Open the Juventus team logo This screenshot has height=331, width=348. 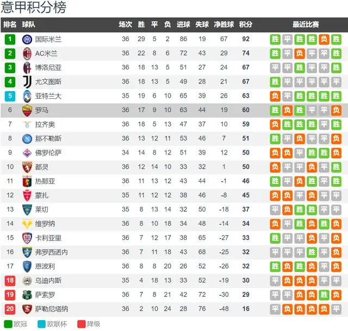(x=27, y=82)
